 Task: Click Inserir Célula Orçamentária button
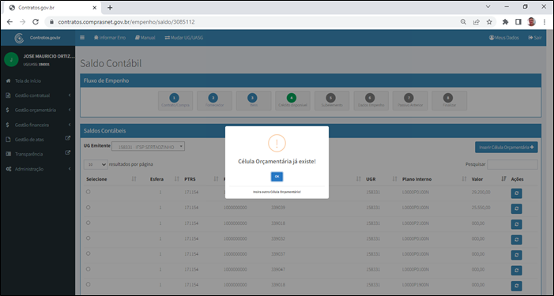(507, 147)
